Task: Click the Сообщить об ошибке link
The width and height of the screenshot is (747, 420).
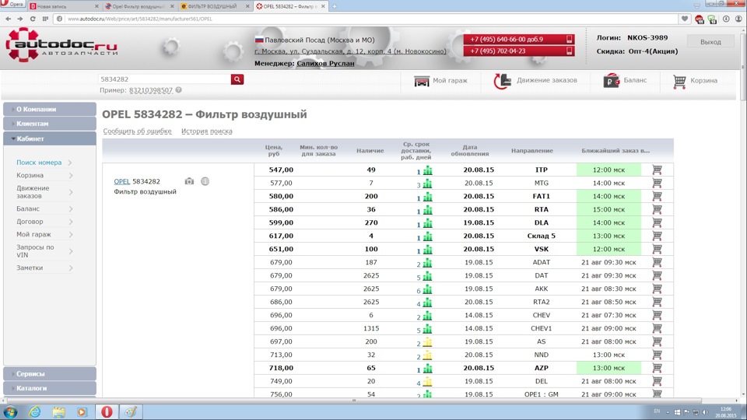Action: (136, 131)
